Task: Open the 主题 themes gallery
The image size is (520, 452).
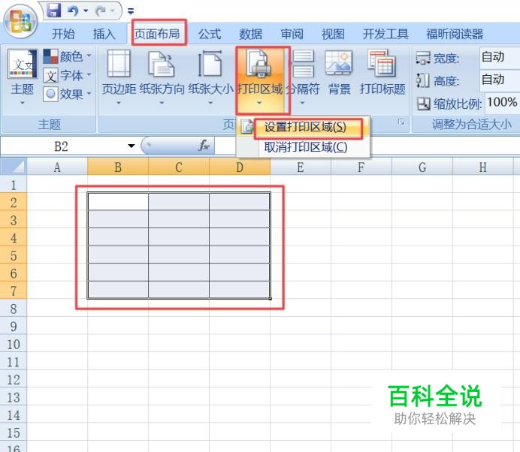Action: pyautogui.click(x=23, y=77)
